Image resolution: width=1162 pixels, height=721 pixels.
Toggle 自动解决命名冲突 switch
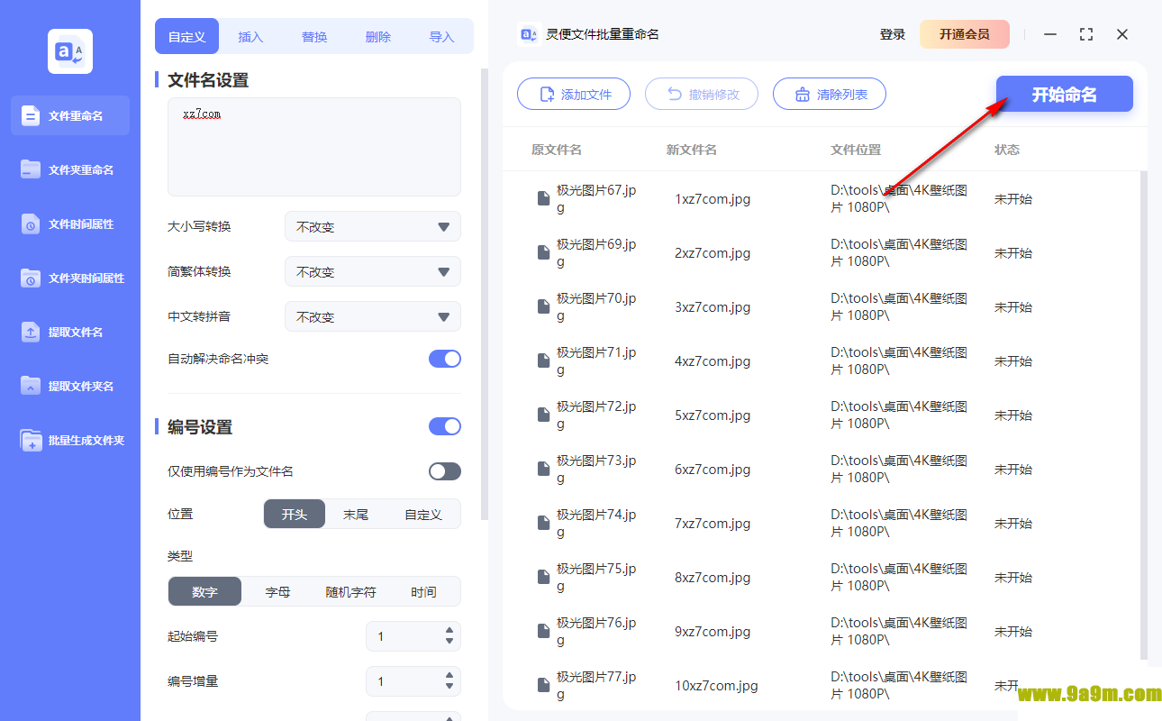[x=445, y=359]
